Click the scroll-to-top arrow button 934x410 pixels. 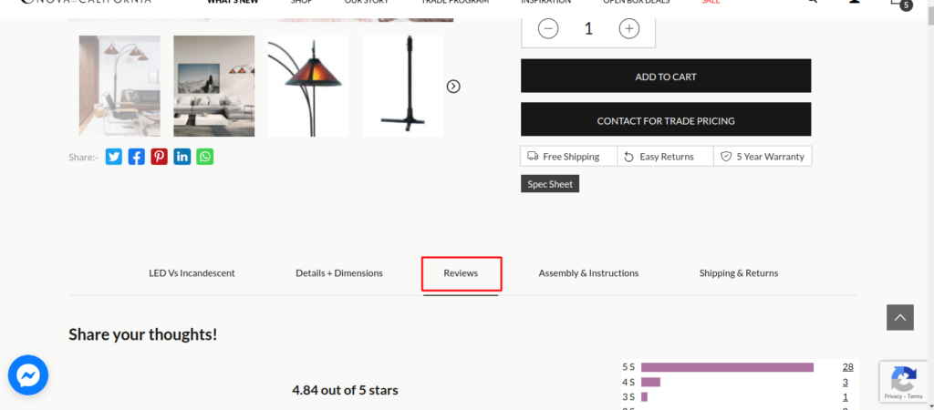pyautogui.click(x=899, y=317)
